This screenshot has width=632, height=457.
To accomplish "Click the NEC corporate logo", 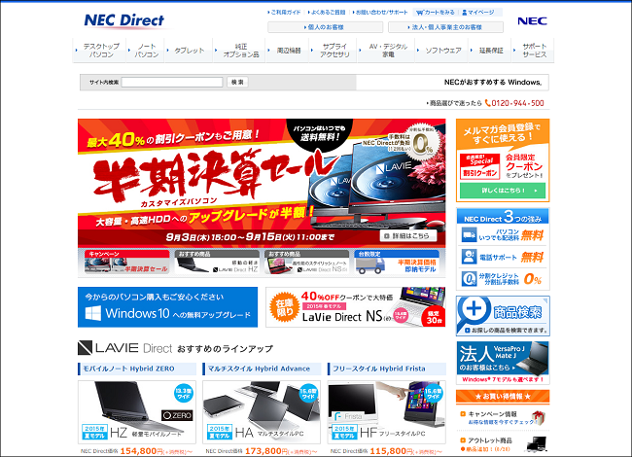I will [x=532, y=21].
